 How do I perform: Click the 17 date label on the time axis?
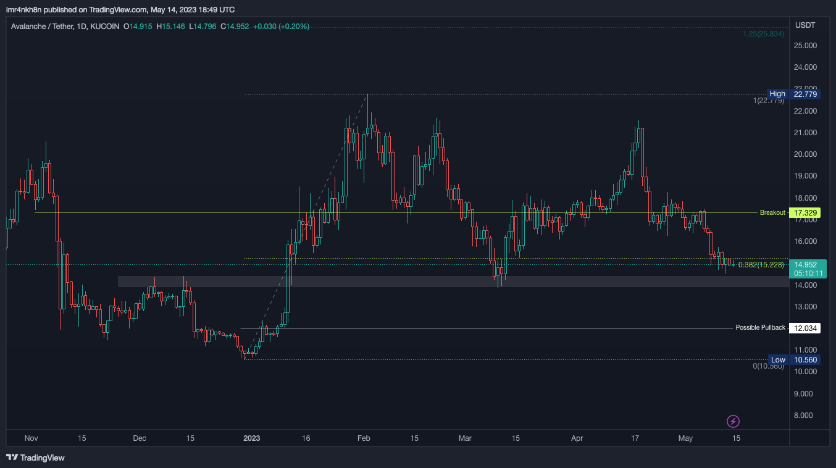point(634,438)
